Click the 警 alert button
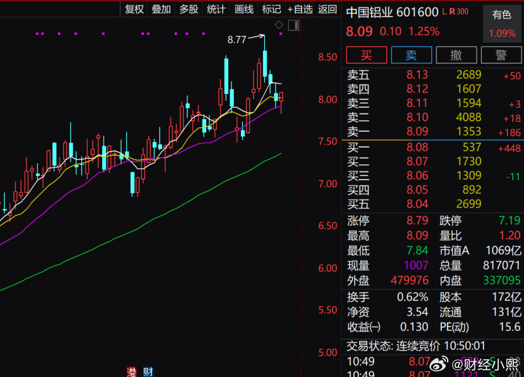Screen dimensions: 524x377 click(x=501, y=55)
